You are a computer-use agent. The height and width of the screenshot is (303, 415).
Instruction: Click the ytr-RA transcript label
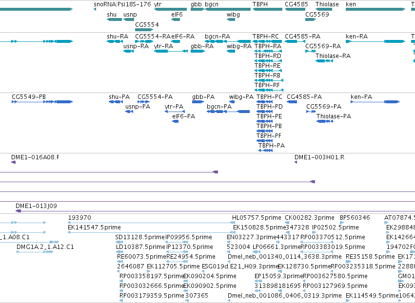163,46
